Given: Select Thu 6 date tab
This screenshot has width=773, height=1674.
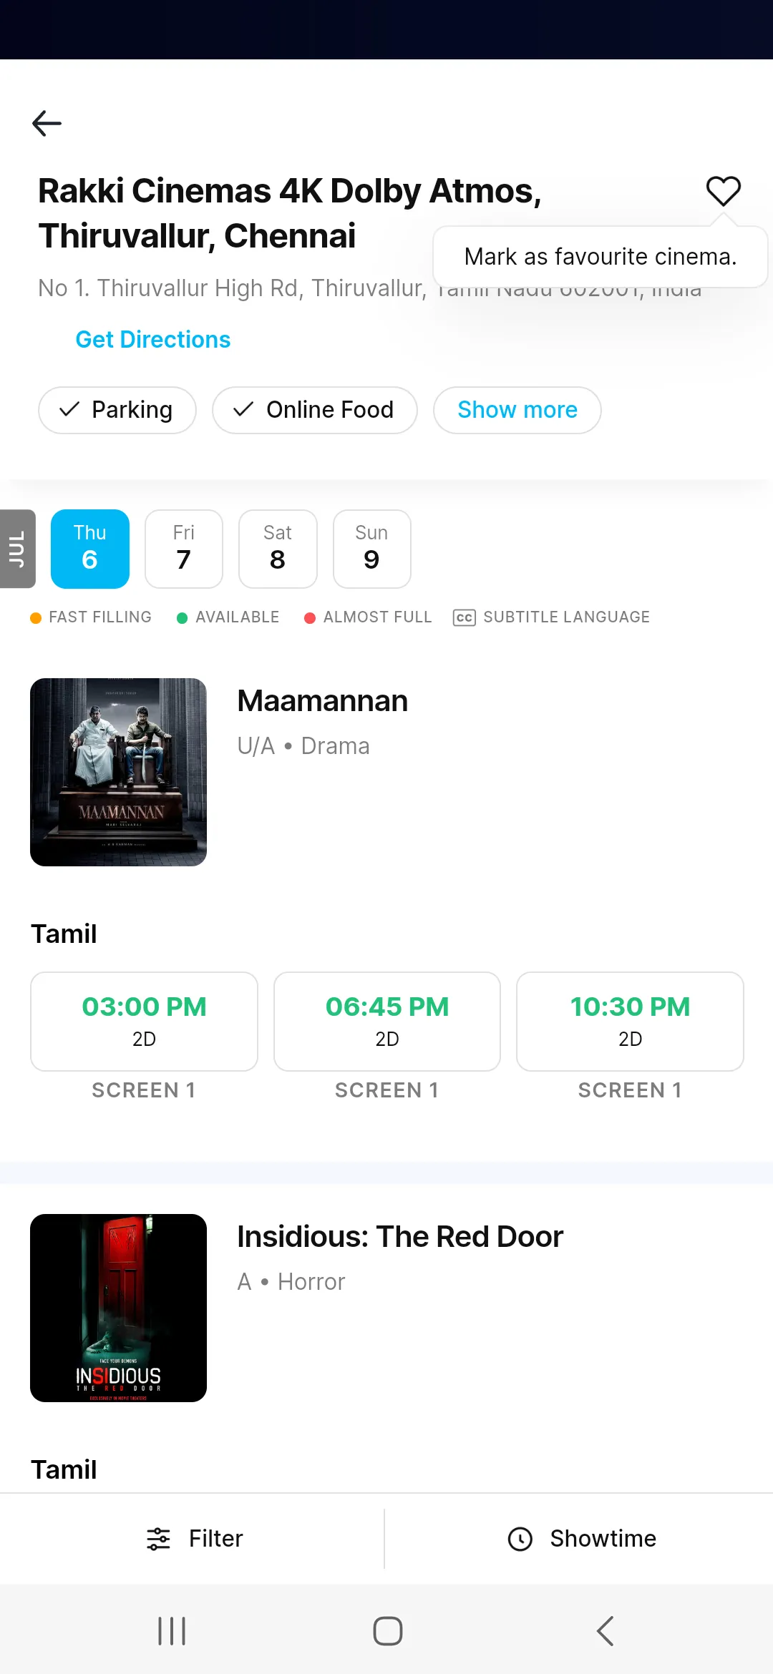Looking at the screenshot, I should point(90,549).
